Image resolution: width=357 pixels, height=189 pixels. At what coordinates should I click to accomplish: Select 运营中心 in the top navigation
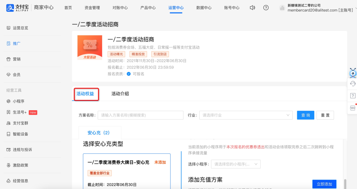click(176, 8)
